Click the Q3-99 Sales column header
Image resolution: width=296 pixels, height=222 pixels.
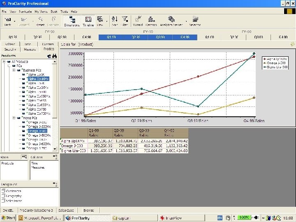point(150,133)
